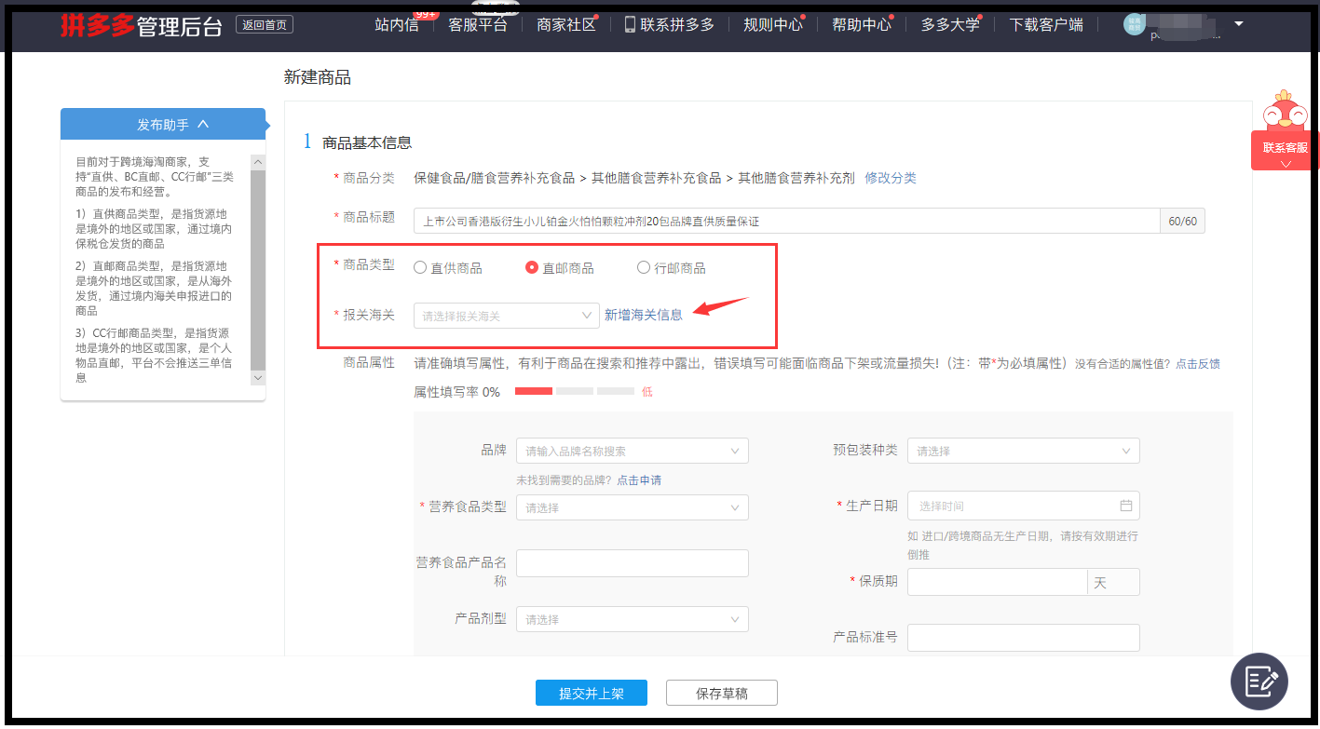Click the 点击申请 brand link

(x=639, y=480)
